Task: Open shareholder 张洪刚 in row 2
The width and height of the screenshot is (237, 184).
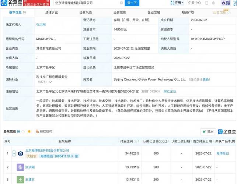Action: [x=30, y=167]
